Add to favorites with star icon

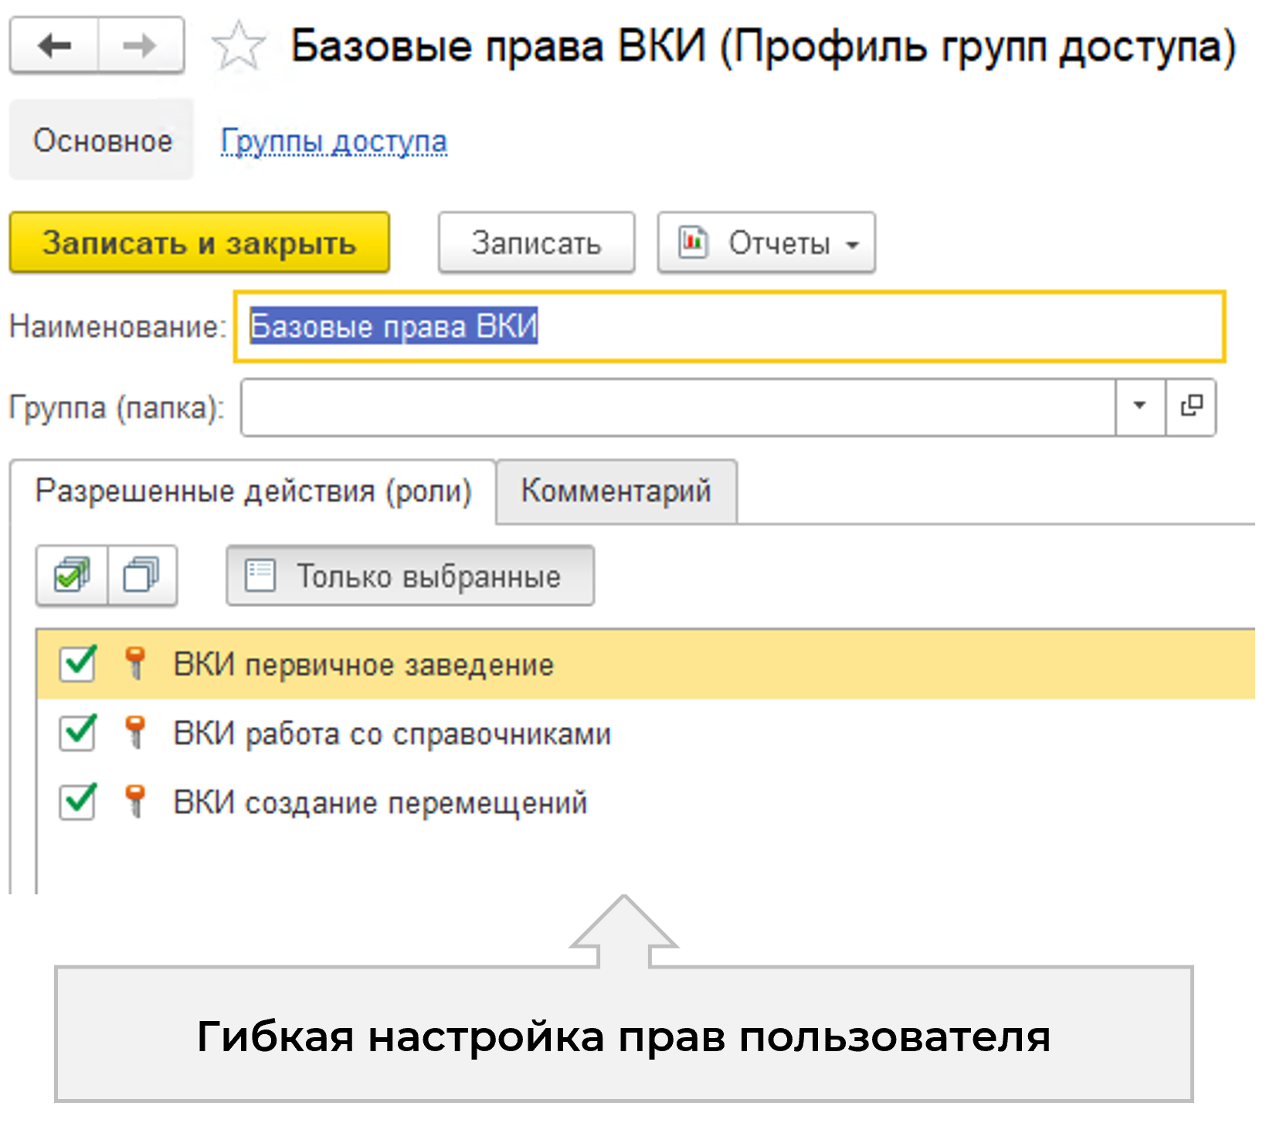point(239,46)
